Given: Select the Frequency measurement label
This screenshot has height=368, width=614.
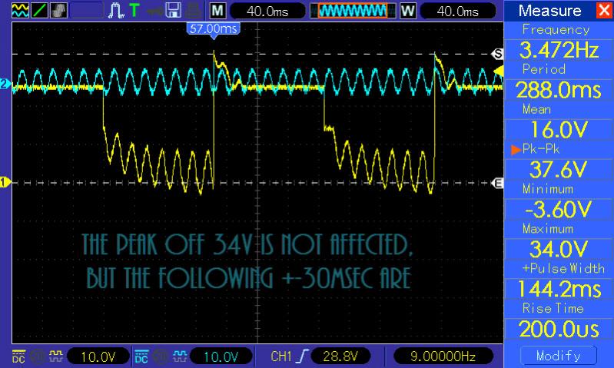Looking at the screenshot, I should 556,30.
